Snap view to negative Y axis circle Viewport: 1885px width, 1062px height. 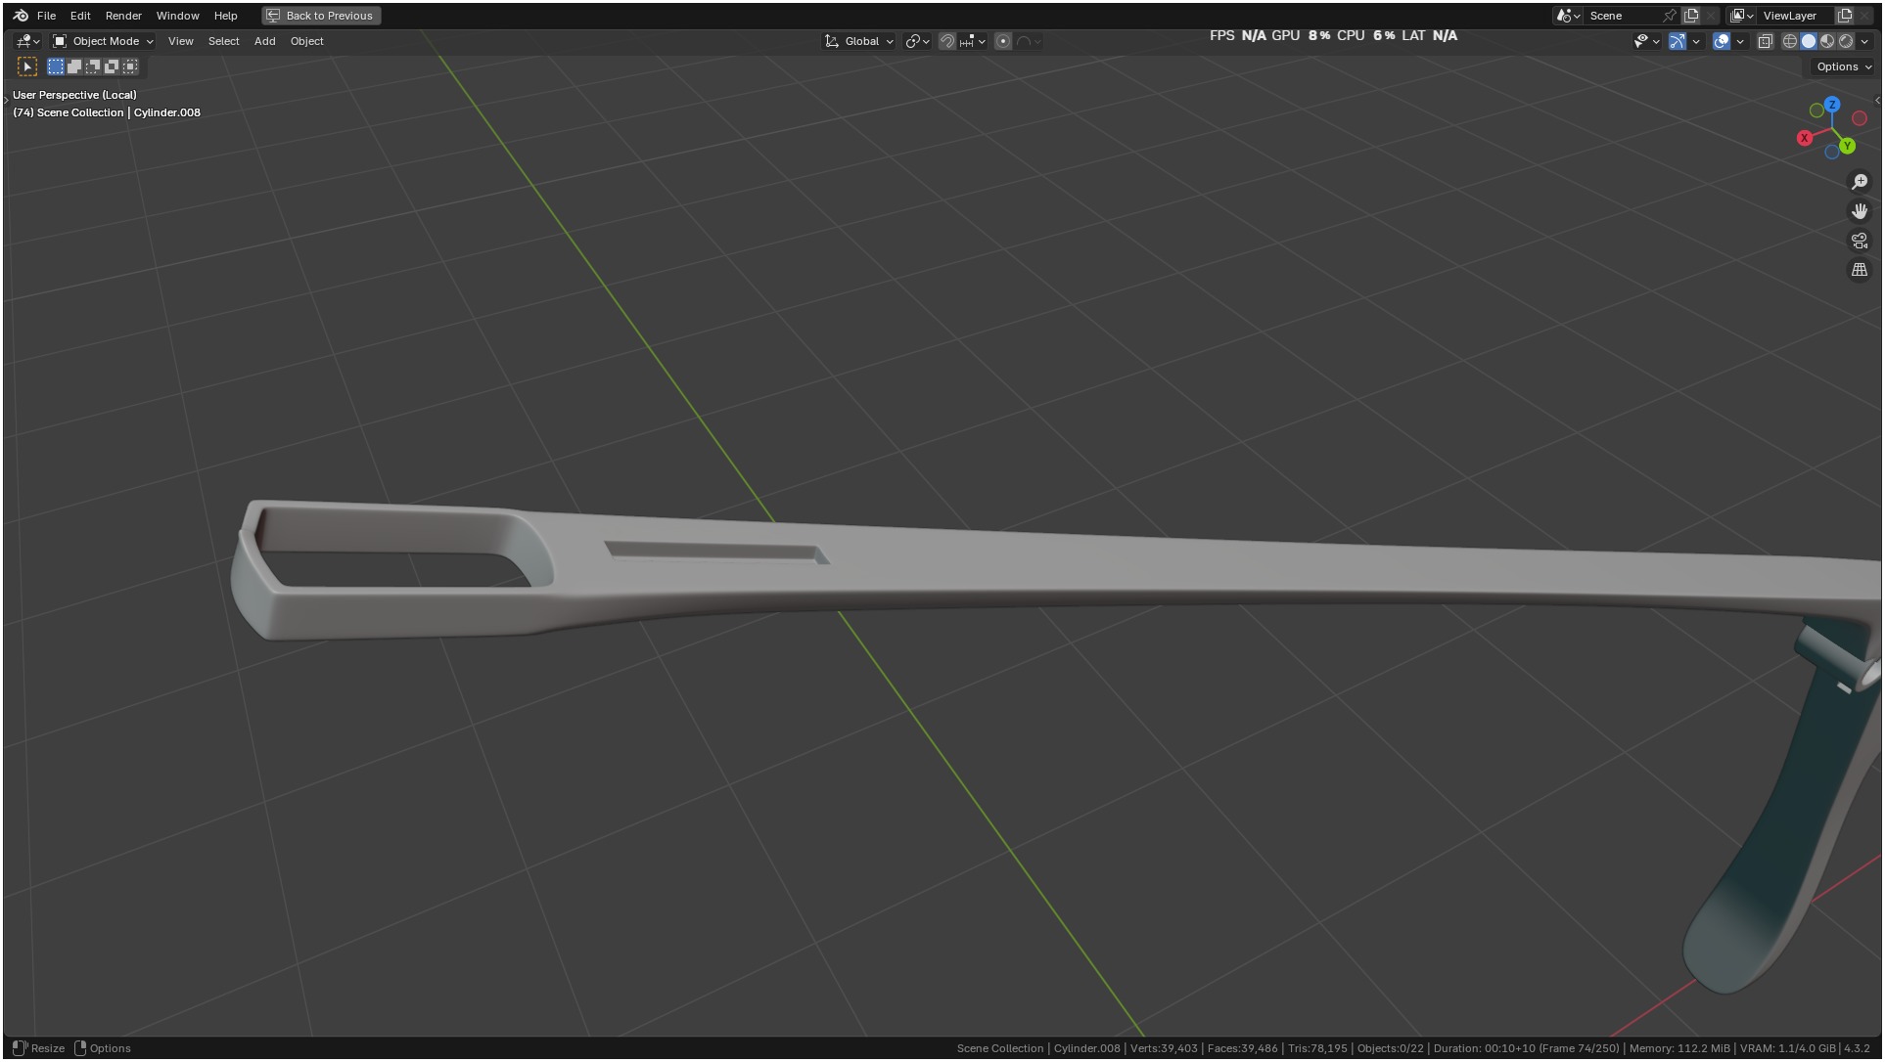[1816, 111]
